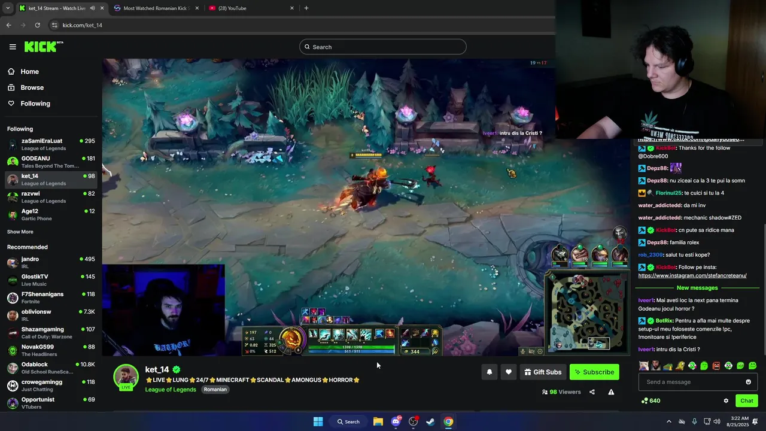The image size is (766, 431).
Task: Click username Florinul25 in chat
Action: pyautogui.click(x=668, y=193)
